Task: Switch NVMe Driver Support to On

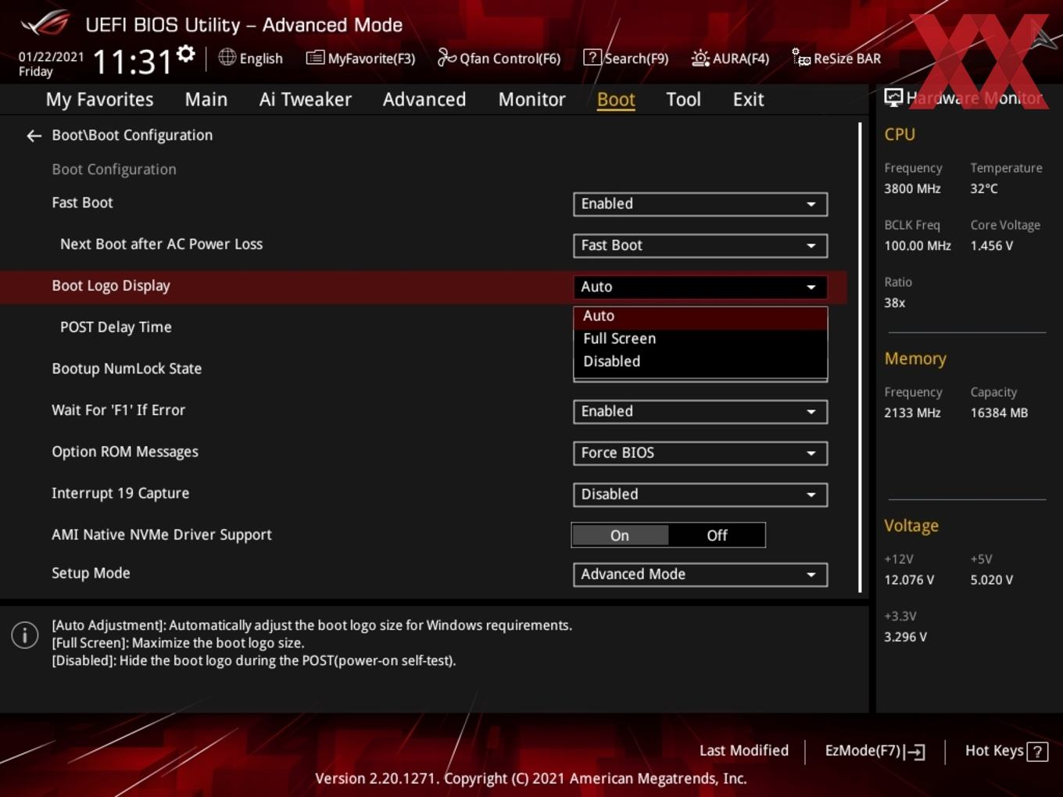Action: pos(620,535)
